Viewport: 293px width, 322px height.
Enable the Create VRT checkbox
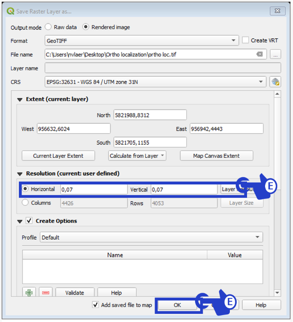(245, 40)
